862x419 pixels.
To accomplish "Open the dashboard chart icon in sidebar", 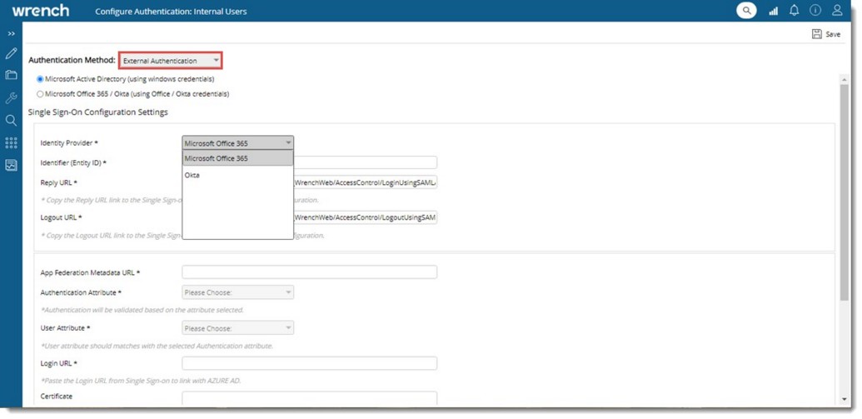I will click(x=11, y=166).
